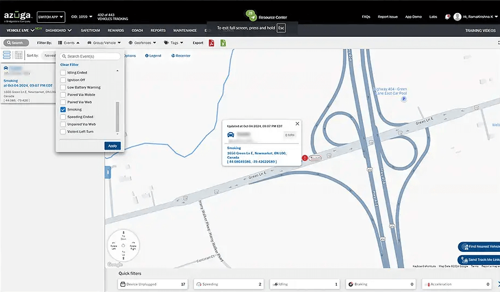Click Send Track-Me Link button
The image size is (500, 292).
479,259
